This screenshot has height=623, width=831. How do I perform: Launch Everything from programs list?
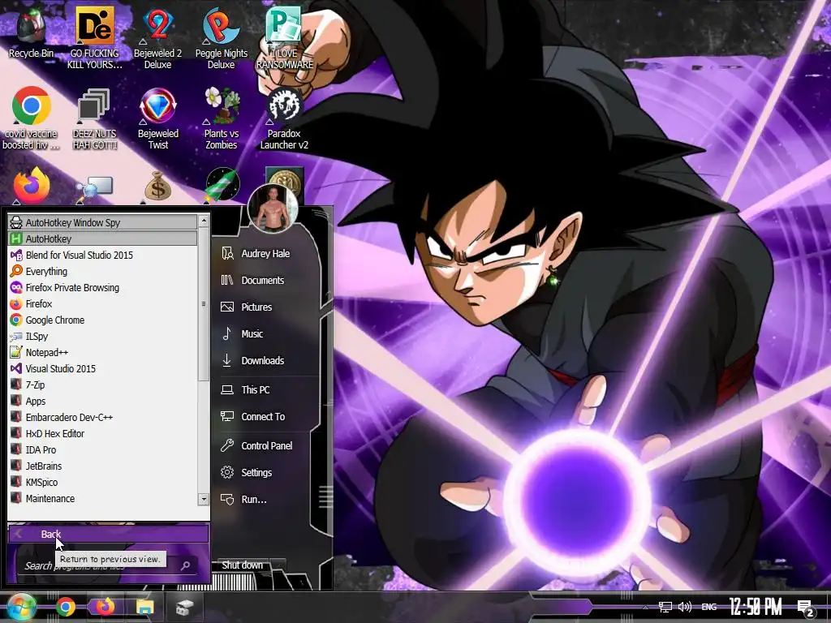pos(103,271)
